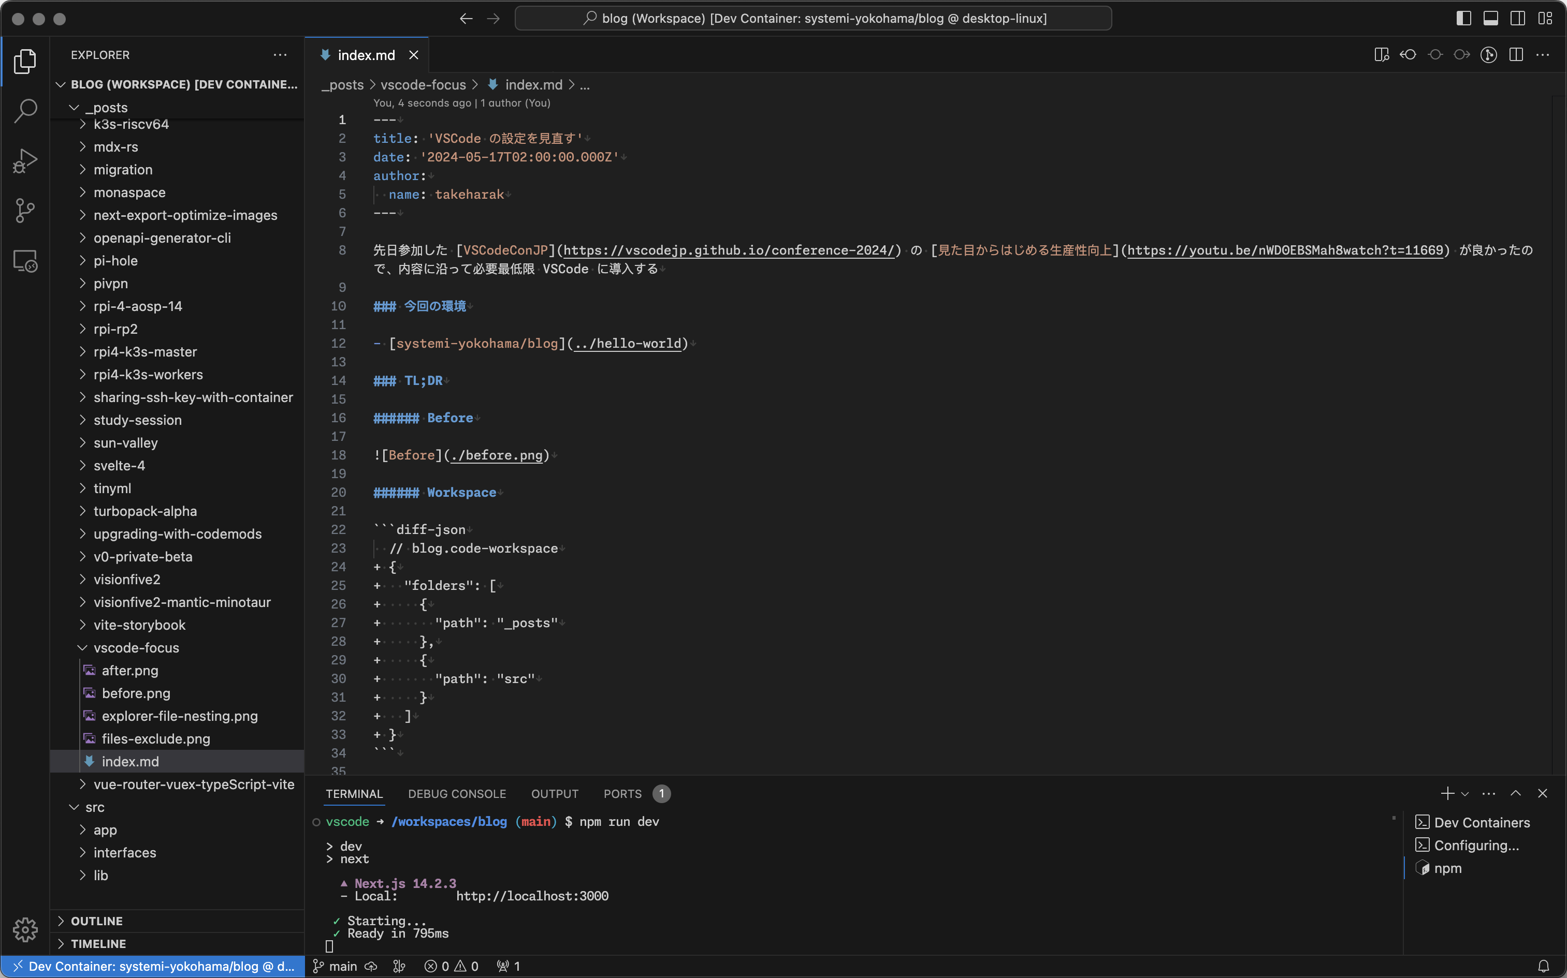Go back with the navigation arrow
This screenshot has height=978, width=1567.
click(466, 19)
